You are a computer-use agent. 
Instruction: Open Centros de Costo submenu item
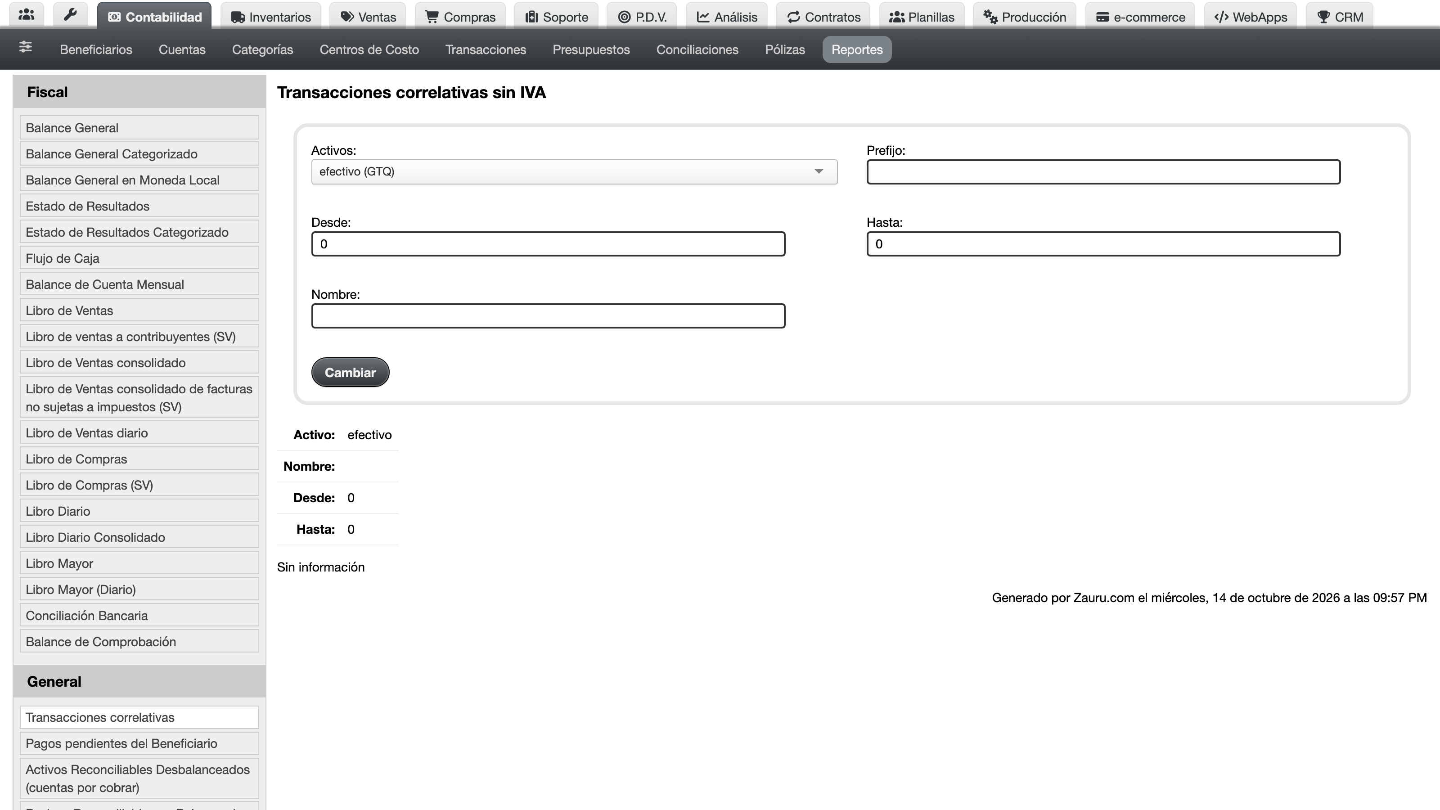[369, 50]
